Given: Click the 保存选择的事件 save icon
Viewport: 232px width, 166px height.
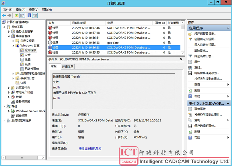Looking at the screenshot, I should coord(190,126).
